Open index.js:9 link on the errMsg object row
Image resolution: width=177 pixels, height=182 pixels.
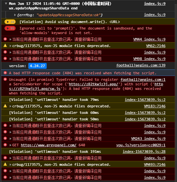point(155,15)
